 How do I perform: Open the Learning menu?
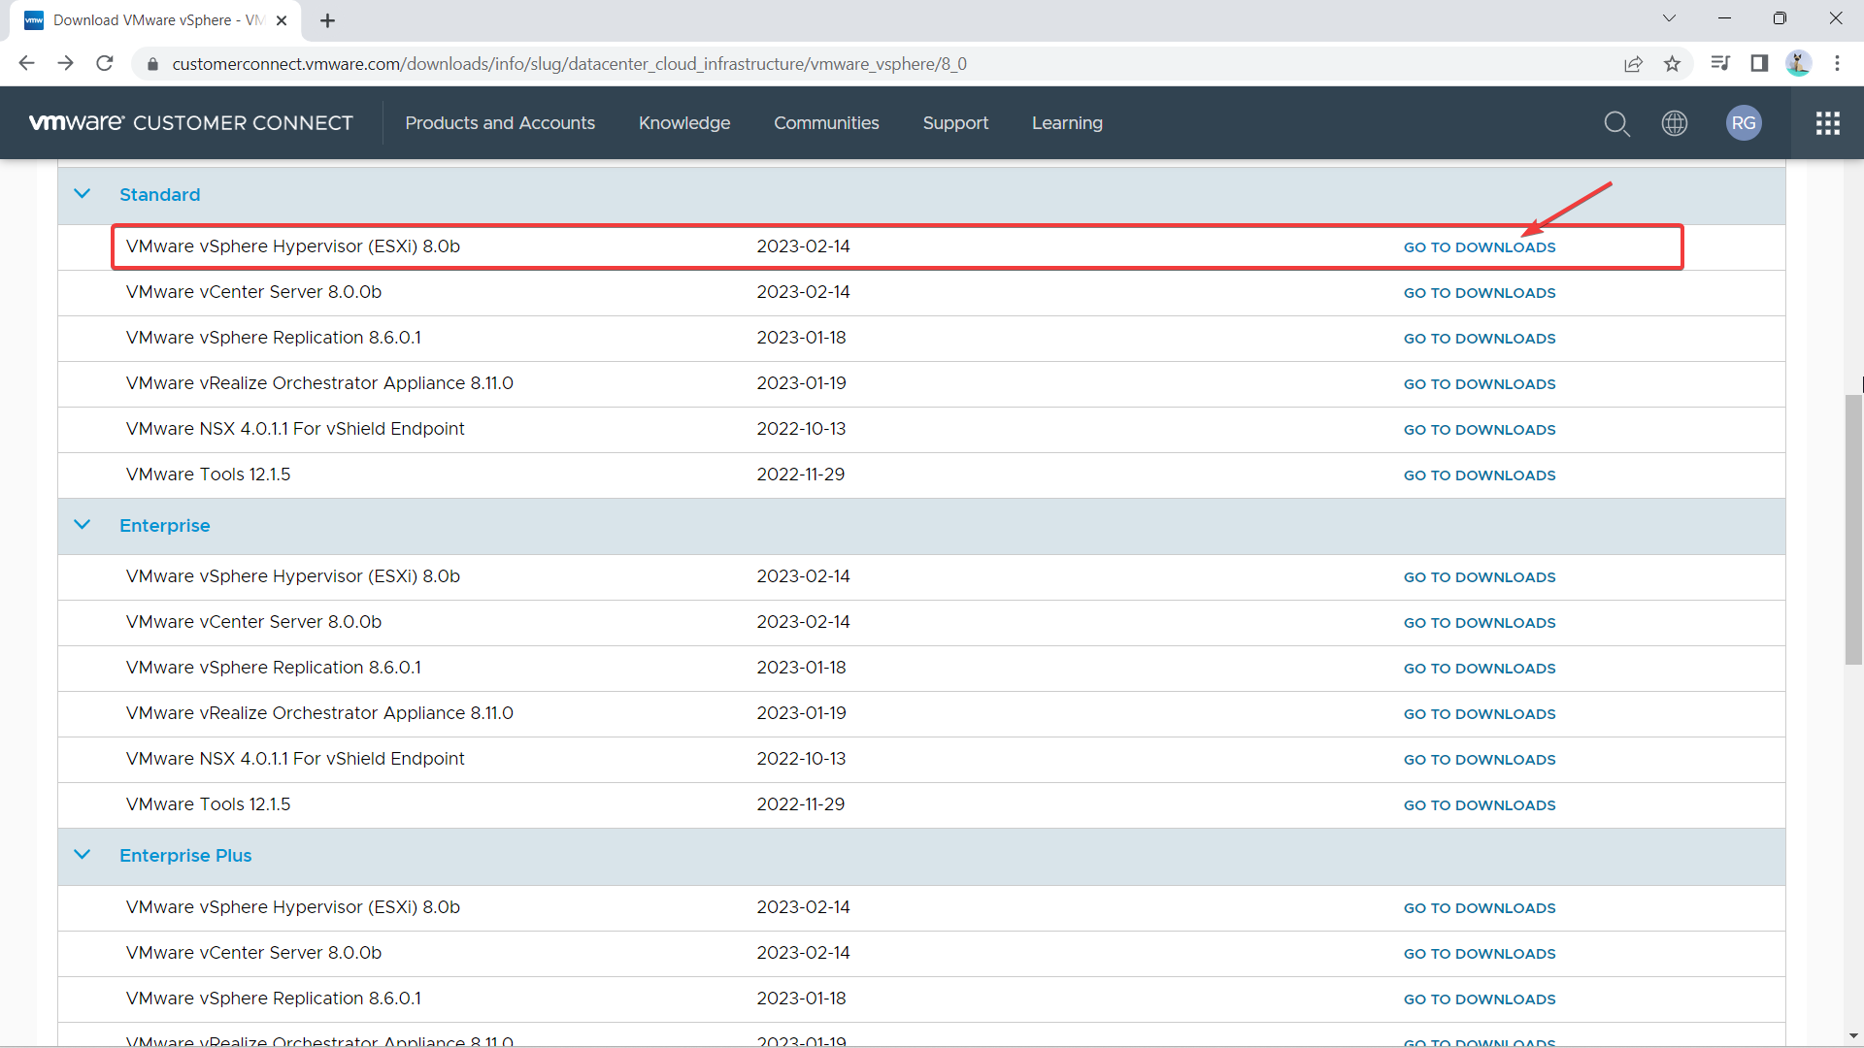point(1067,123)
